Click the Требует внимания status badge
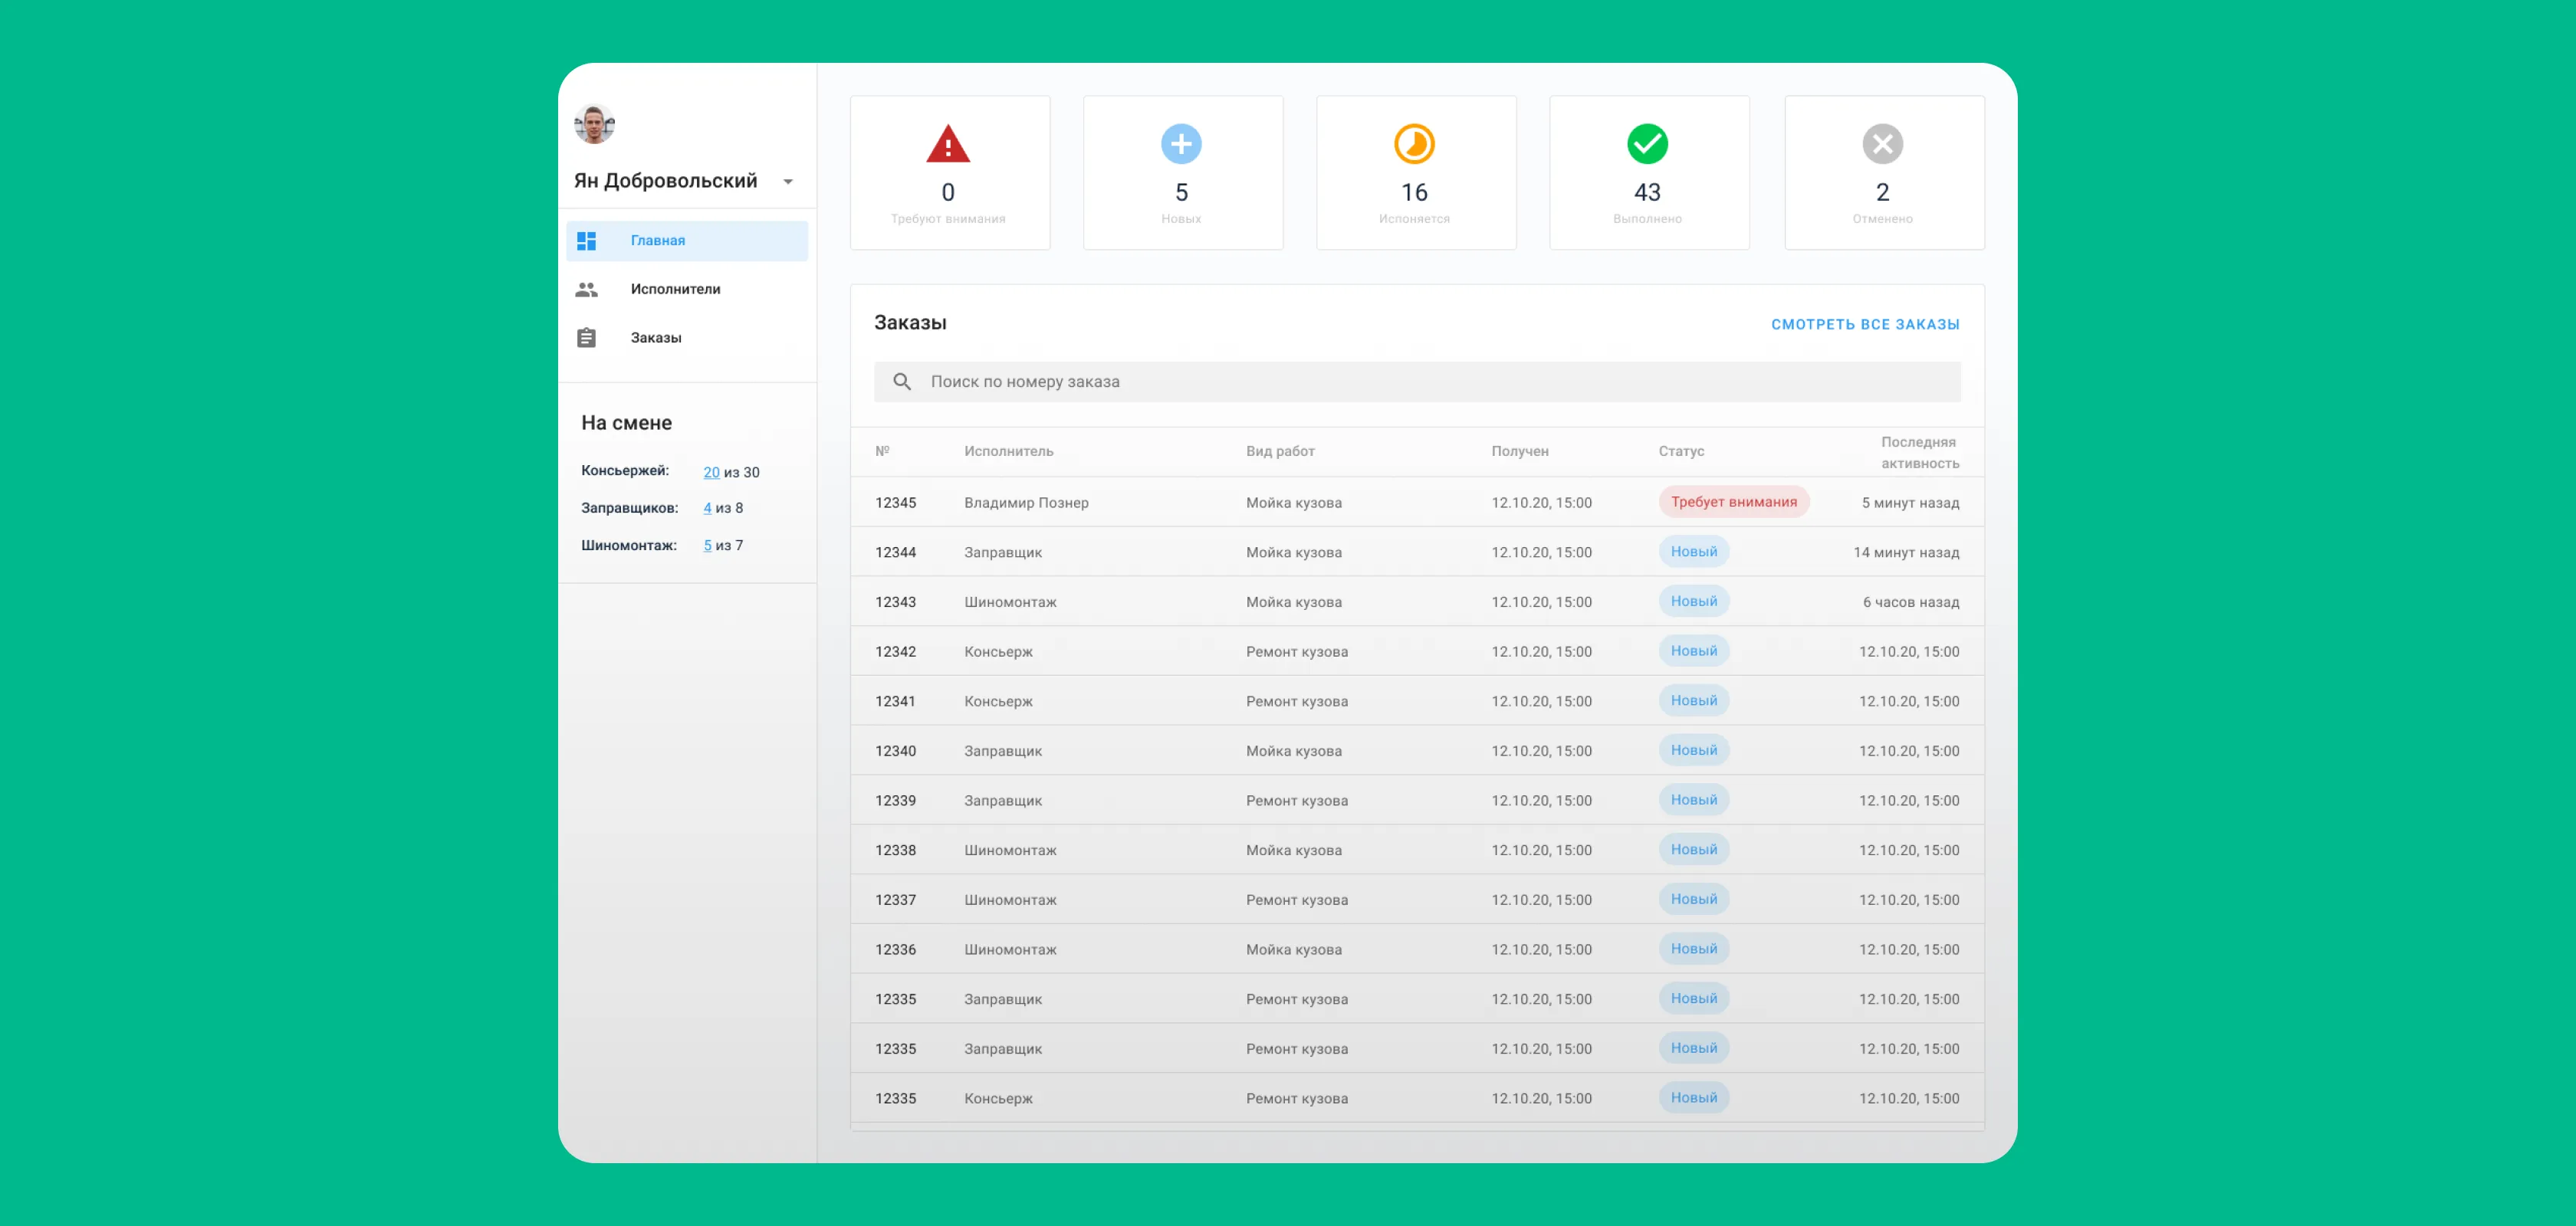The image size is (2576, 1226). coord(1733,502)
